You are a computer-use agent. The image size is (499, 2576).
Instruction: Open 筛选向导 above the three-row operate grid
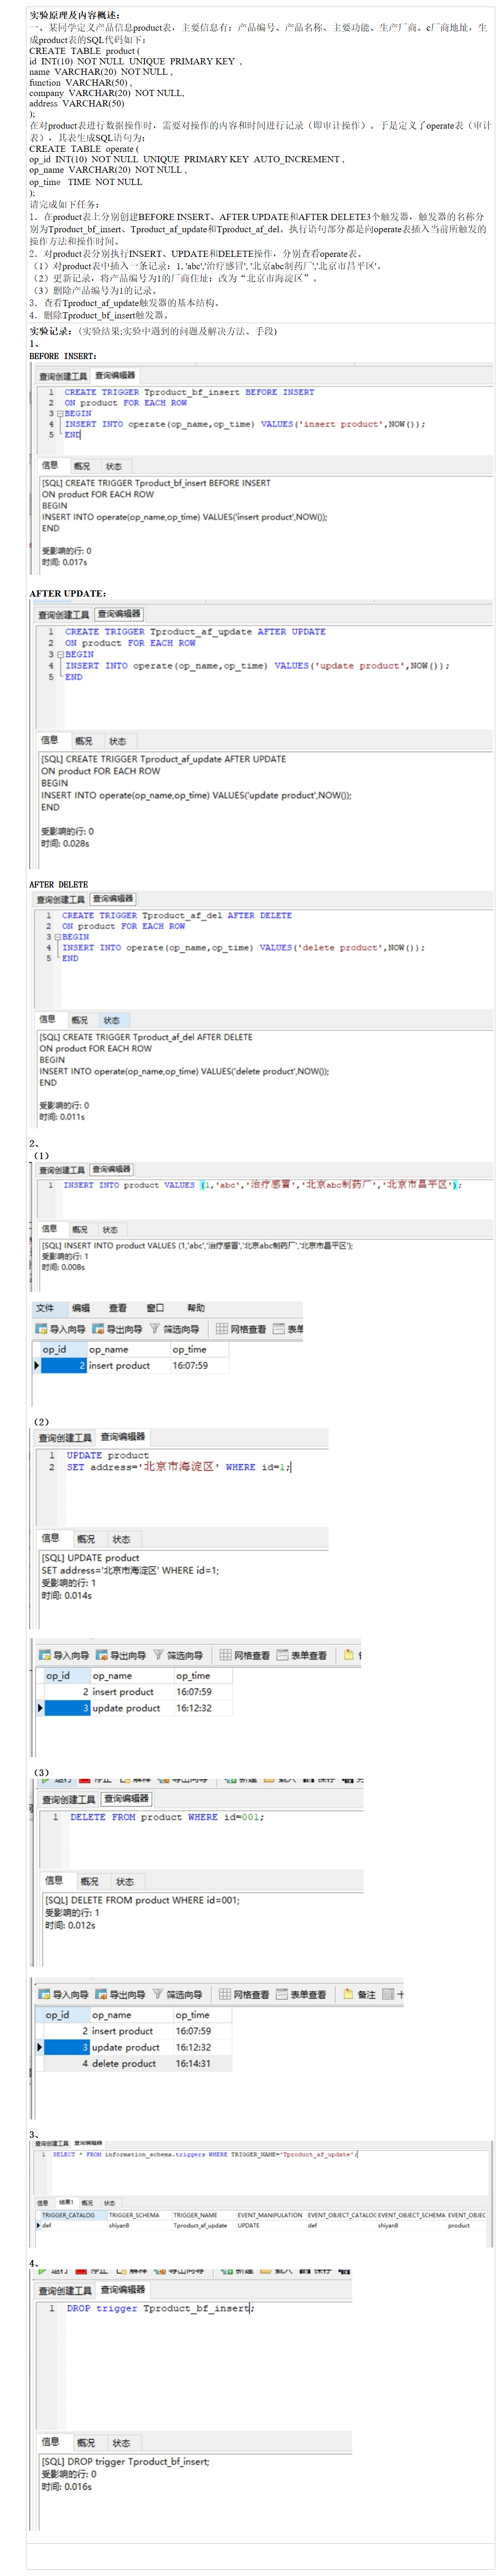pos(177,1994)
